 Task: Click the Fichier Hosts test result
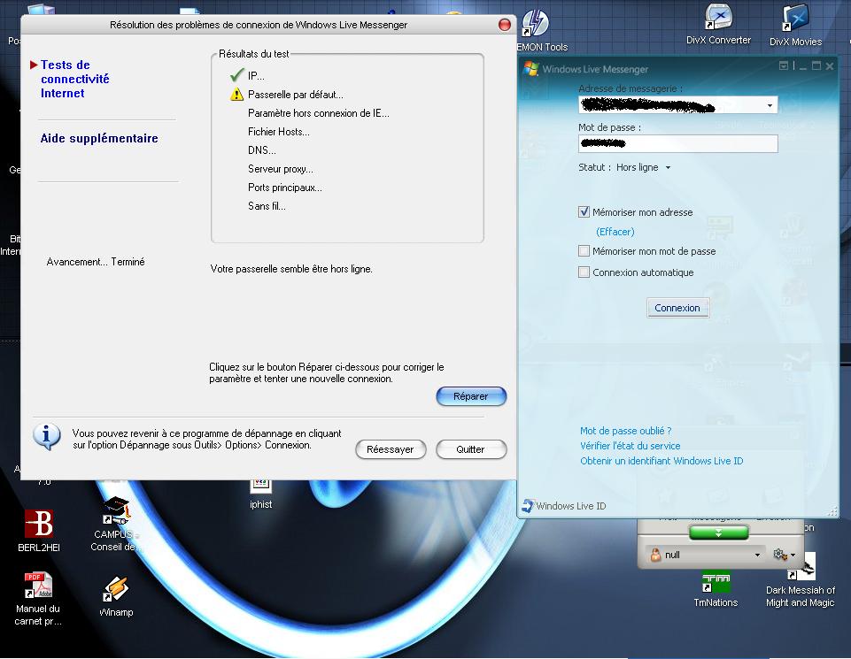(278, 132)
